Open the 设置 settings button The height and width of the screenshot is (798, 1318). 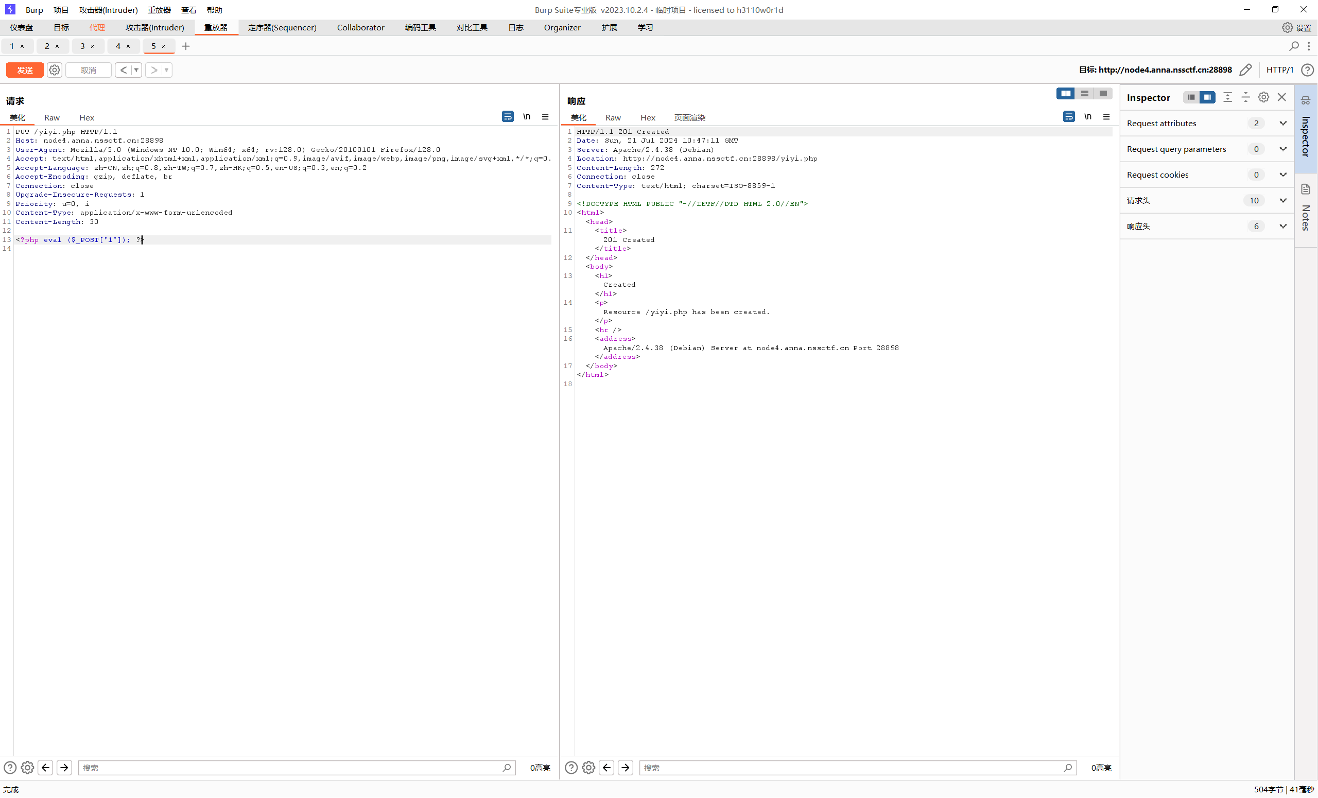pyautogui.click(x=1296, y=27)
